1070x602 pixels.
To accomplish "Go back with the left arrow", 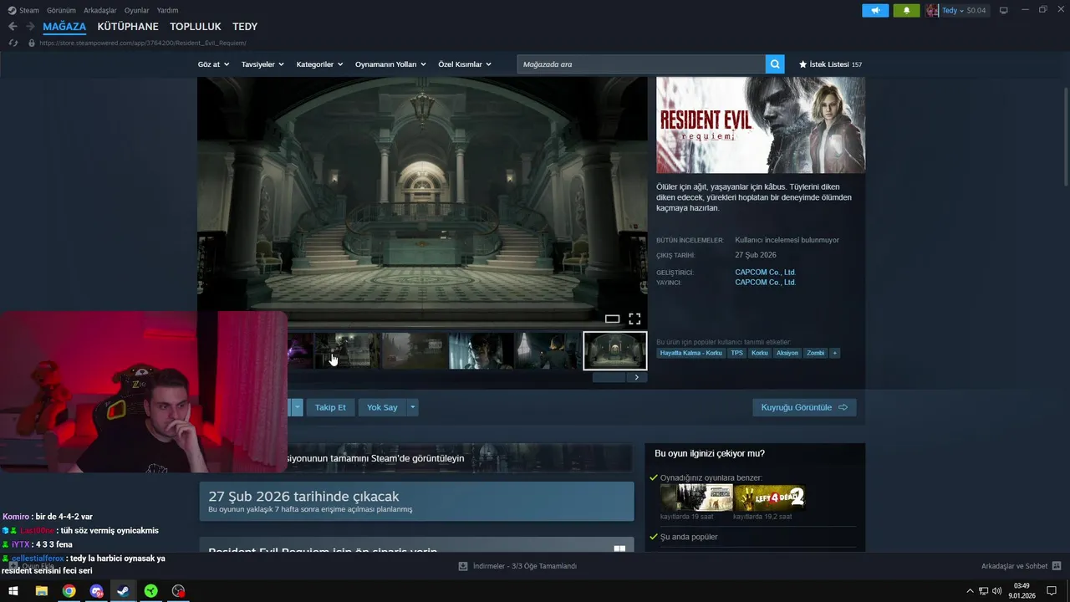I will tap(13, 27).
